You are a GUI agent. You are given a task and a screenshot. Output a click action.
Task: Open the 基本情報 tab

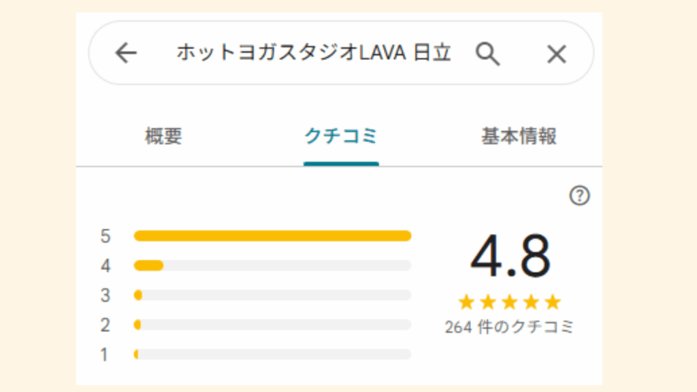519,136
